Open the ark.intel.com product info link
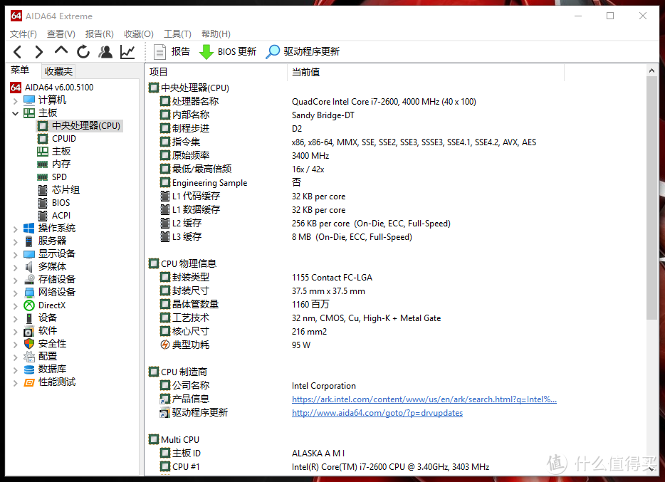The width and height of the screenshot is (665, 482). click(x=424, y=399)
